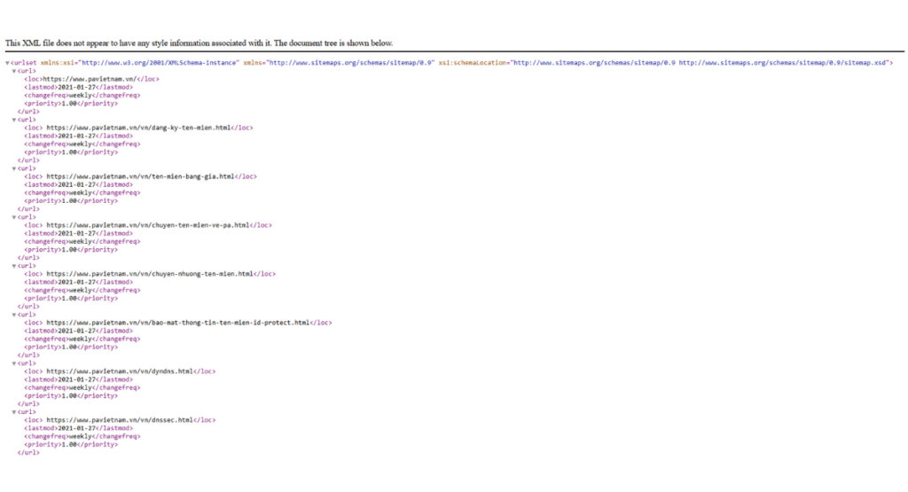Collapse url node containing bao-mat-thong-tin-ten-mien-id-protect.html

click(14, 315)
